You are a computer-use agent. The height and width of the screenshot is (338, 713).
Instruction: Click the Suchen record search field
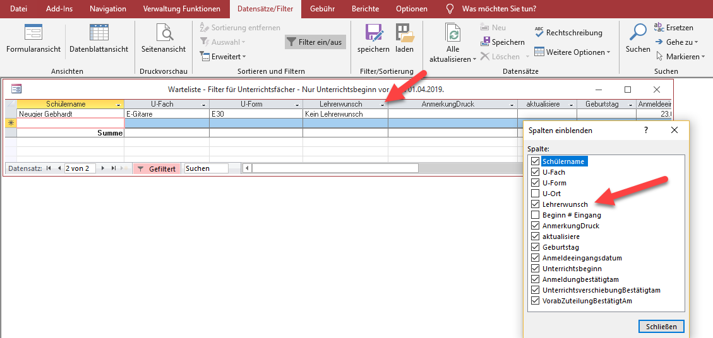click(x=206, y=168)
